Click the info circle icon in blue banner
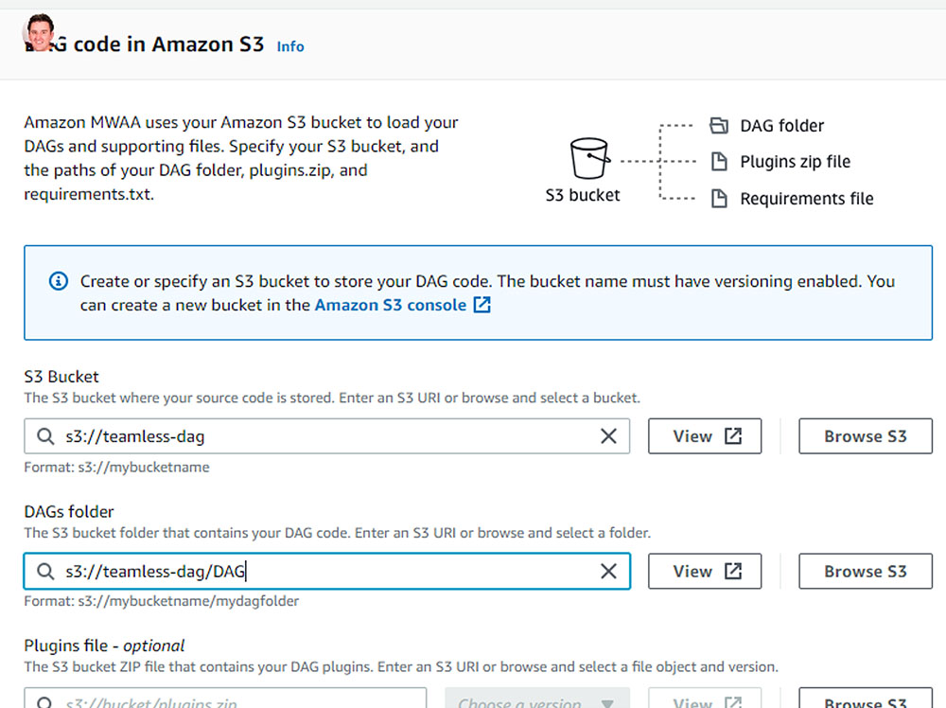Viewport: 946px width, 708px height. tap(59, 281)
